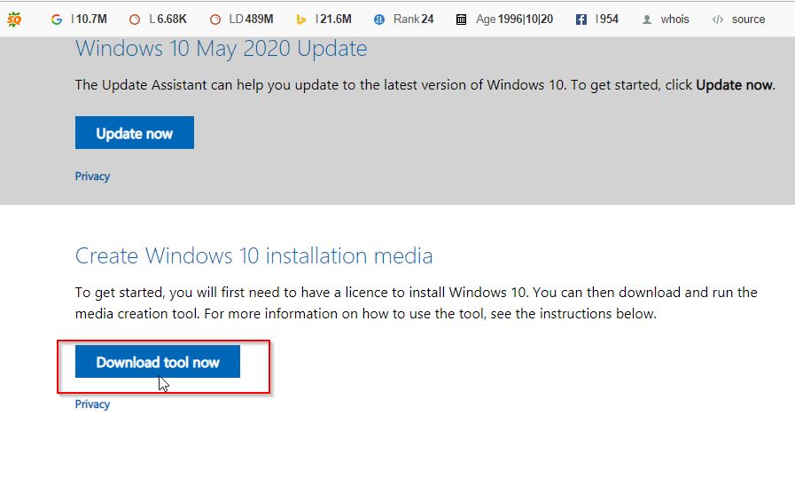Open the LD 489M value
Viewport: 795px width, 478px height.
[251, 20]
